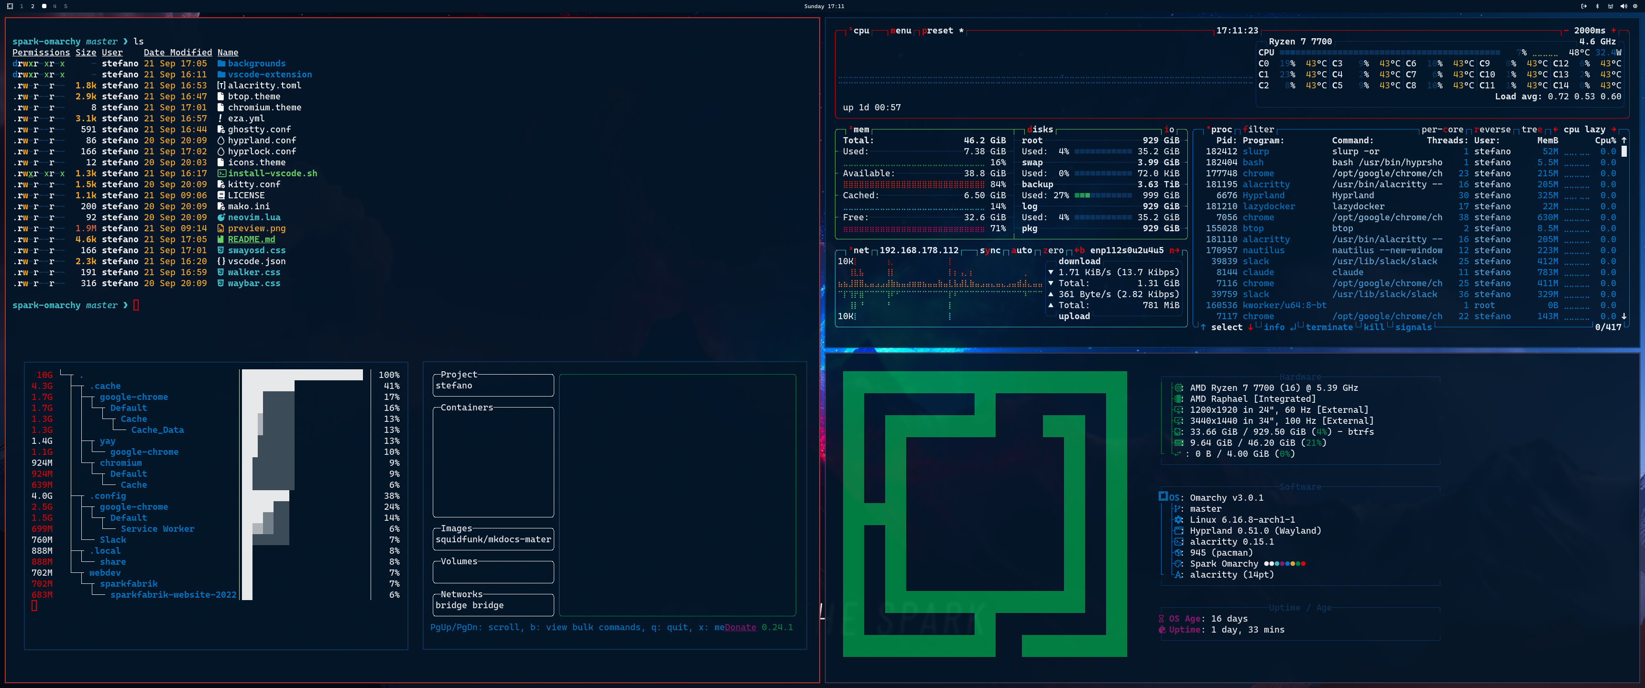Image resolution: width=1645 pixels, height=688 pixels.
Task: Click the Bluetooth icon in top bar
Action: point(1597,6)
